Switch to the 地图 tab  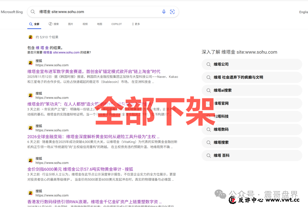[99, 24]
